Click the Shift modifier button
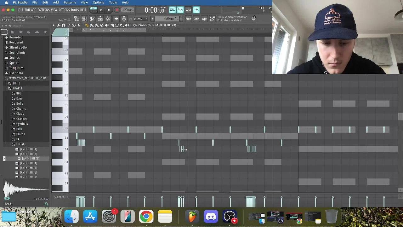Viewport: 403px width, 227px height. coord(188,19)
